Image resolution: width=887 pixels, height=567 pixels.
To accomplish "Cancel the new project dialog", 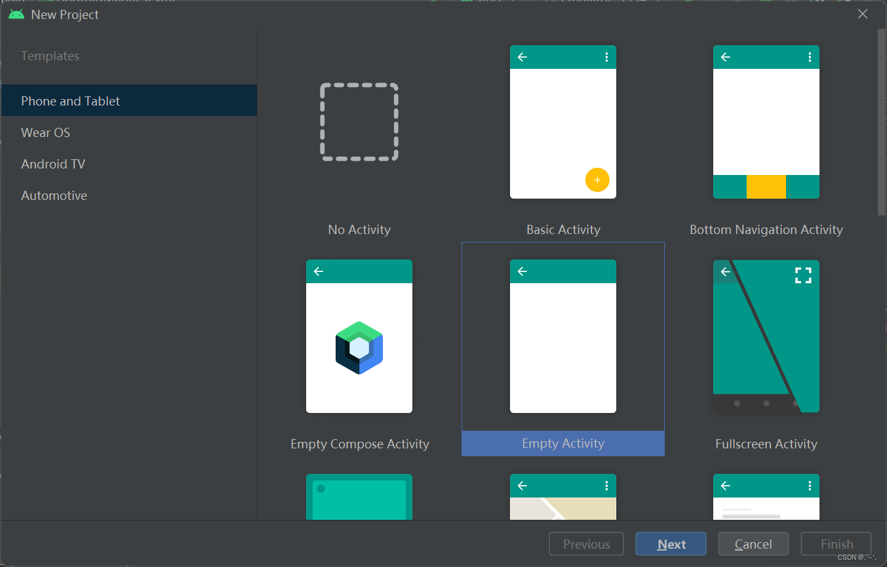I will click(x=753, y=543).
